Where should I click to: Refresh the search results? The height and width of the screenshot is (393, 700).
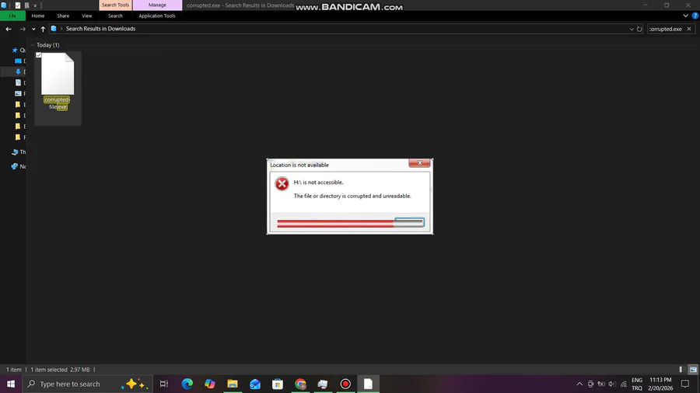(x=639, y=29)
